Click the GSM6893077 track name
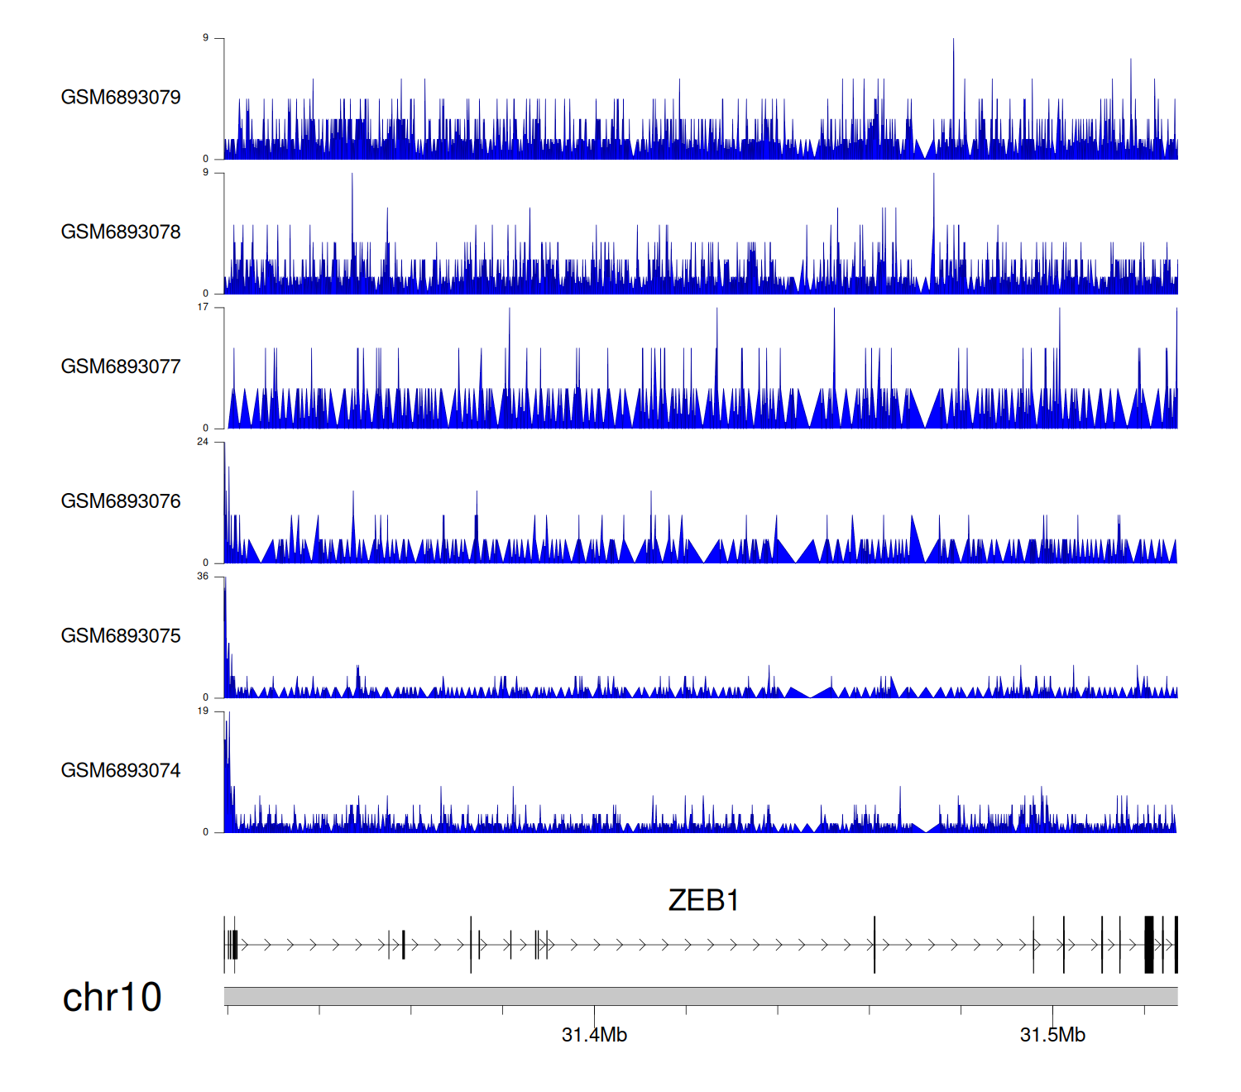Viewport: 1241px width, 1092px height. 121,367
